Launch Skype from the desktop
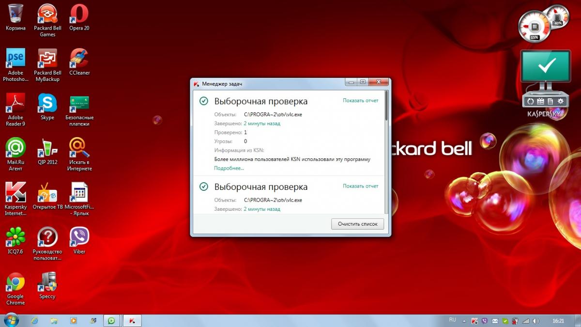Screen dimensions: 581x327 click(x=47, y=107)
